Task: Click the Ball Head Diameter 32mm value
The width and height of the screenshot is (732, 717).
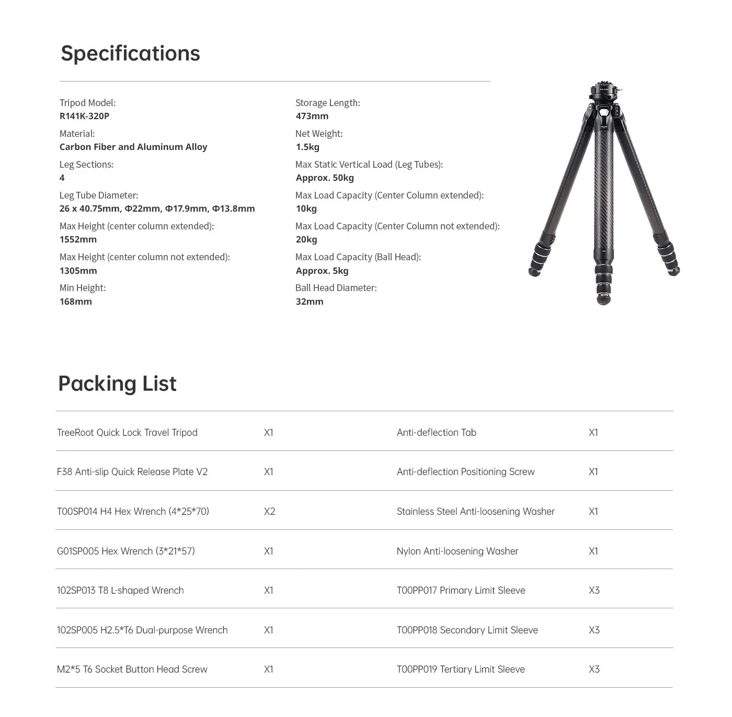Action: (310, 302)
